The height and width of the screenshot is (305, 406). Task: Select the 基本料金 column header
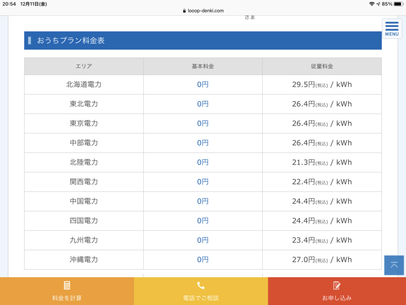[x=203, y=66]
